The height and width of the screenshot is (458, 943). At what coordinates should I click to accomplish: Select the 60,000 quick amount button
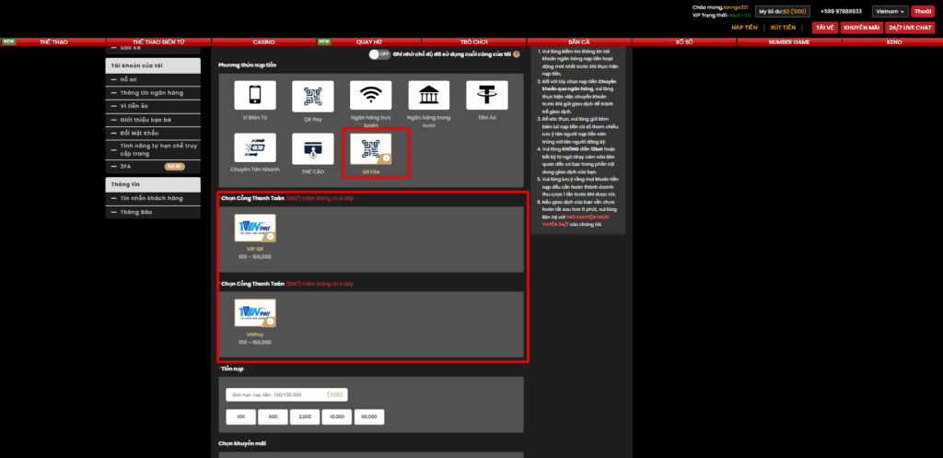(x=368, y=417)
